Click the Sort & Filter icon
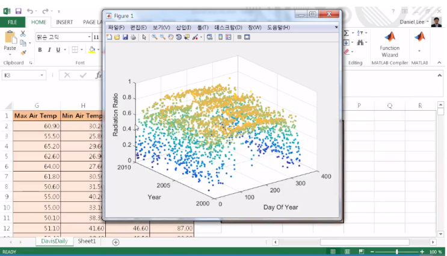447x256 pixels. pos(360,33)
